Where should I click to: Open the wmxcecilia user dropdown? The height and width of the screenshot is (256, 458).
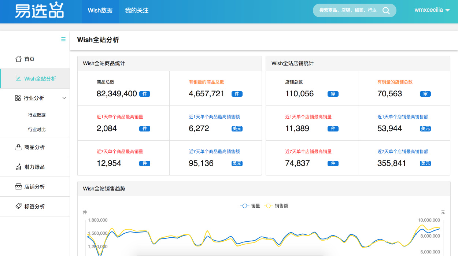click(432, 10)
